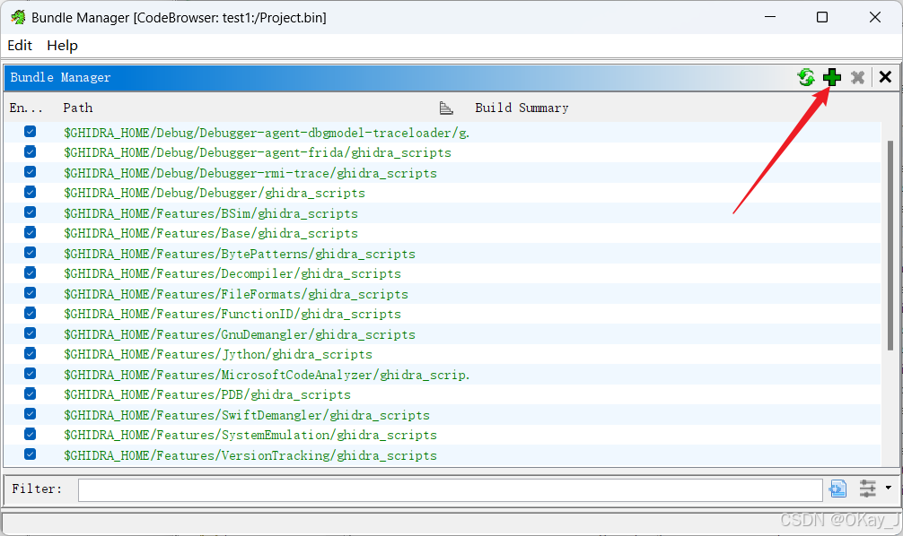Select the Features/BSim/ghidra_scripts path
903x536 pixels.
pyautogui.click(x=211, y=213)
